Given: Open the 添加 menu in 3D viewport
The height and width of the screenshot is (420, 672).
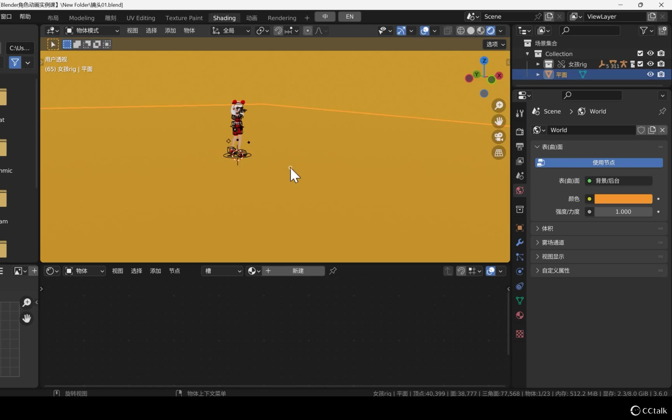Looking at the screenshot, I should (x=170, y=31).
